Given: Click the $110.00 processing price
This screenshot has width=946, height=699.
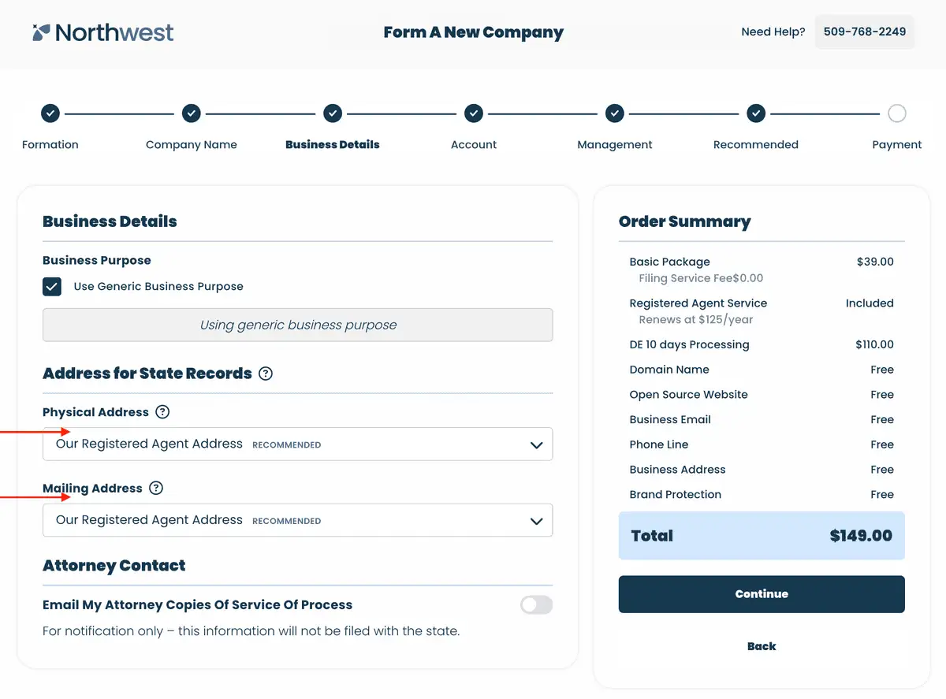Looking at the screenshot, I should [x=874, y=344].
